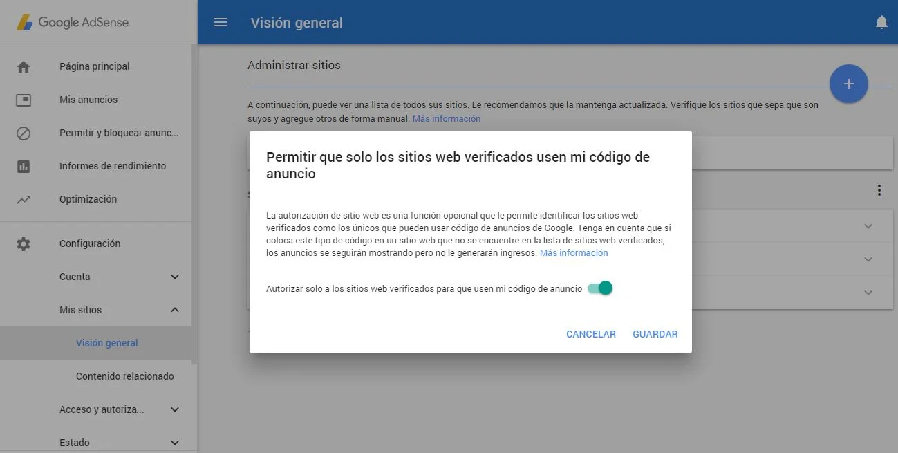Click the block icon for Permitir y bloquear
This screenshot has width=898, height=453.
point(24,133)
